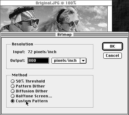Click the Bitmap dialog title bar
This screenshot has height=115, width=129.
pos(64,35)
